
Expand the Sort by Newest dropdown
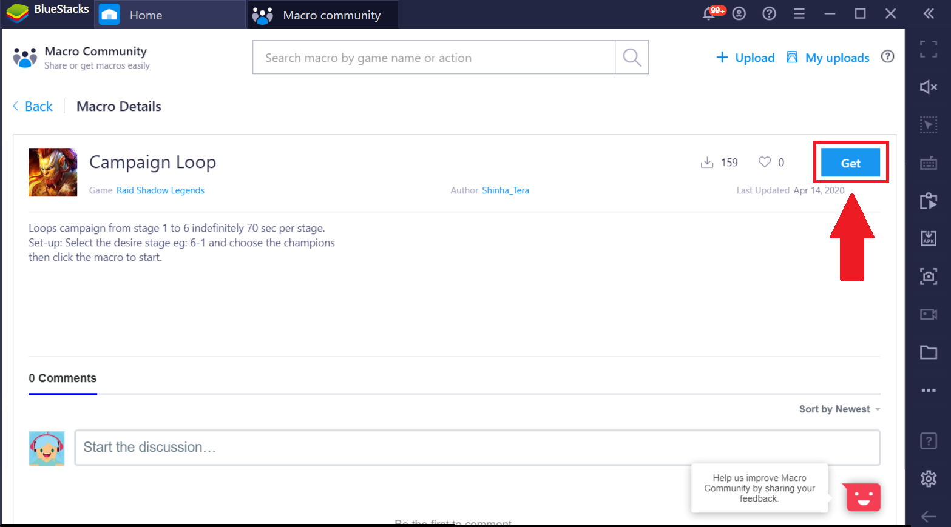839,409
